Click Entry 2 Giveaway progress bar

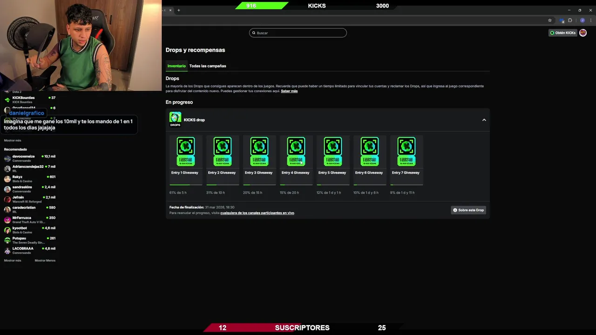coord(222,185)
